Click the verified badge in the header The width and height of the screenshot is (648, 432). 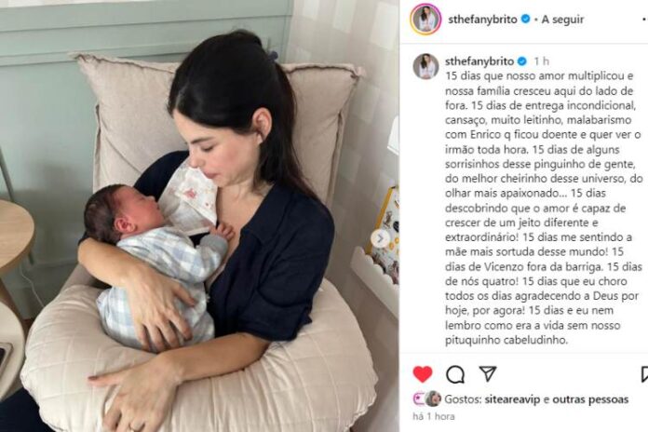pos(525,19)
